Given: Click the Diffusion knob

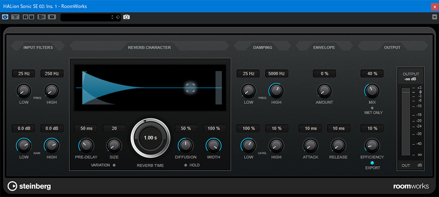Looking at the screenshot, I should coord(186,145).
